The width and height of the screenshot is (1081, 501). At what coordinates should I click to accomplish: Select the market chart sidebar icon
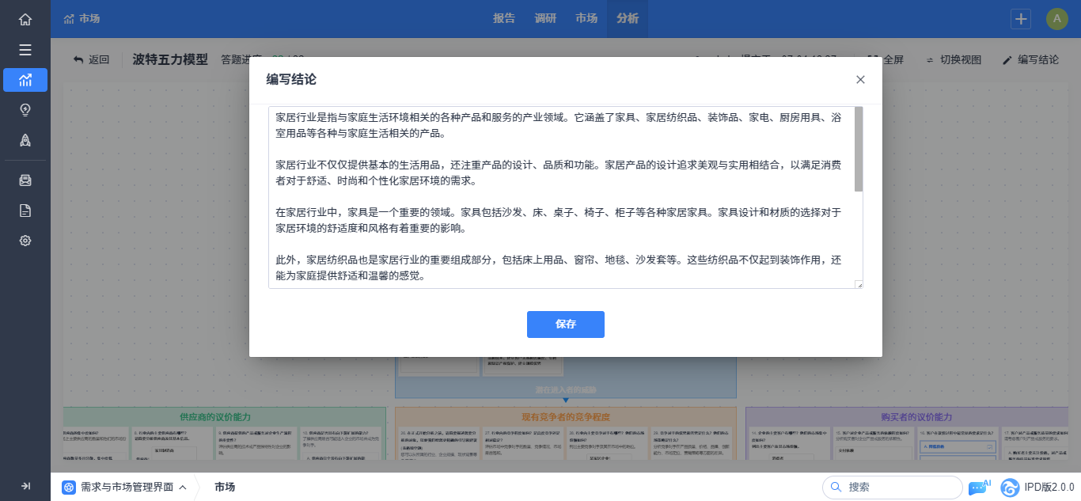25,80
